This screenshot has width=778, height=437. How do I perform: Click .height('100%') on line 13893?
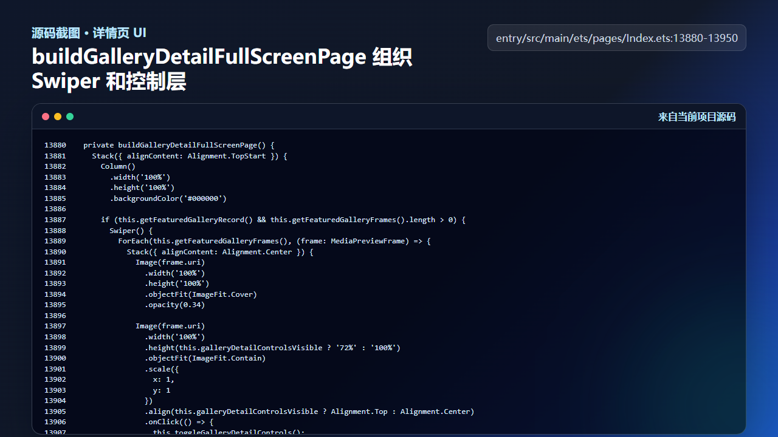click(177, 283)
